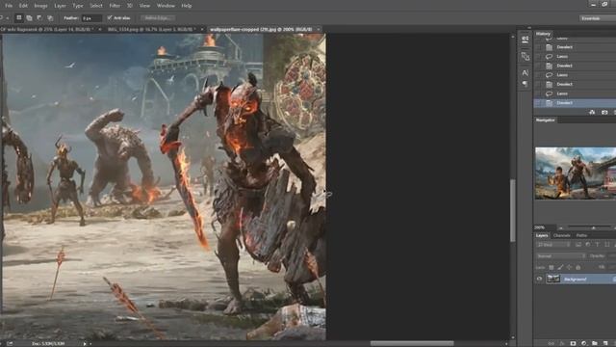Image resolution: width=616 pixels, height=347 pixels.
Task: Open the 3D menu
Action: (x=130, y=6)
